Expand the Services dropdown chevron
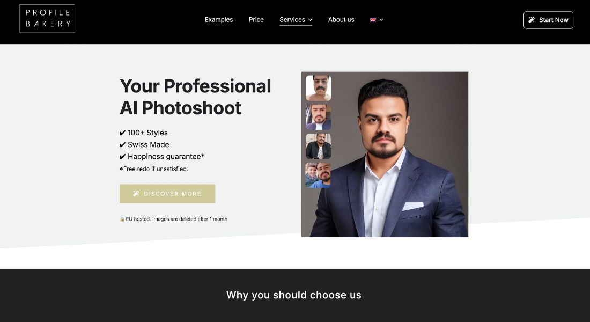 coord(310,20)
